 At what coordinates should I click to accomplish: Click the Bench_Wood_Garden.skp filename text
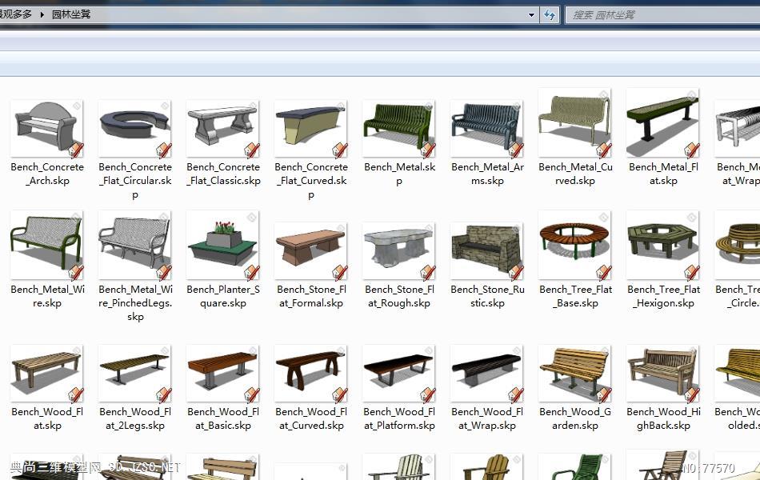[575, 418]
